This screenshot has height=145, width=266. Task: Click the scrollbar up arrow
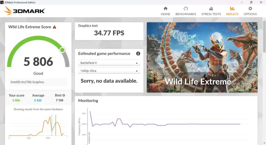[x=264, y=19]
